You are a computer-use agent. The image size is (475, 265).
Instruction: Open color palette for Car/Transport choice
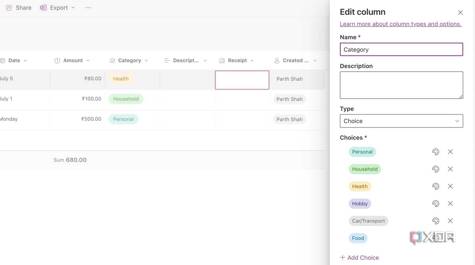pyautogui.click(x=436, y=221)
